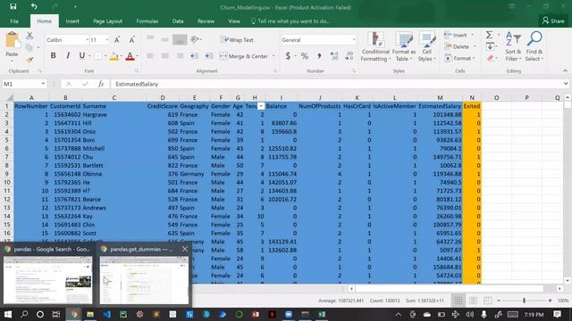
Task: Click the zoom in plus button
Action: click(x=550, y=300)
